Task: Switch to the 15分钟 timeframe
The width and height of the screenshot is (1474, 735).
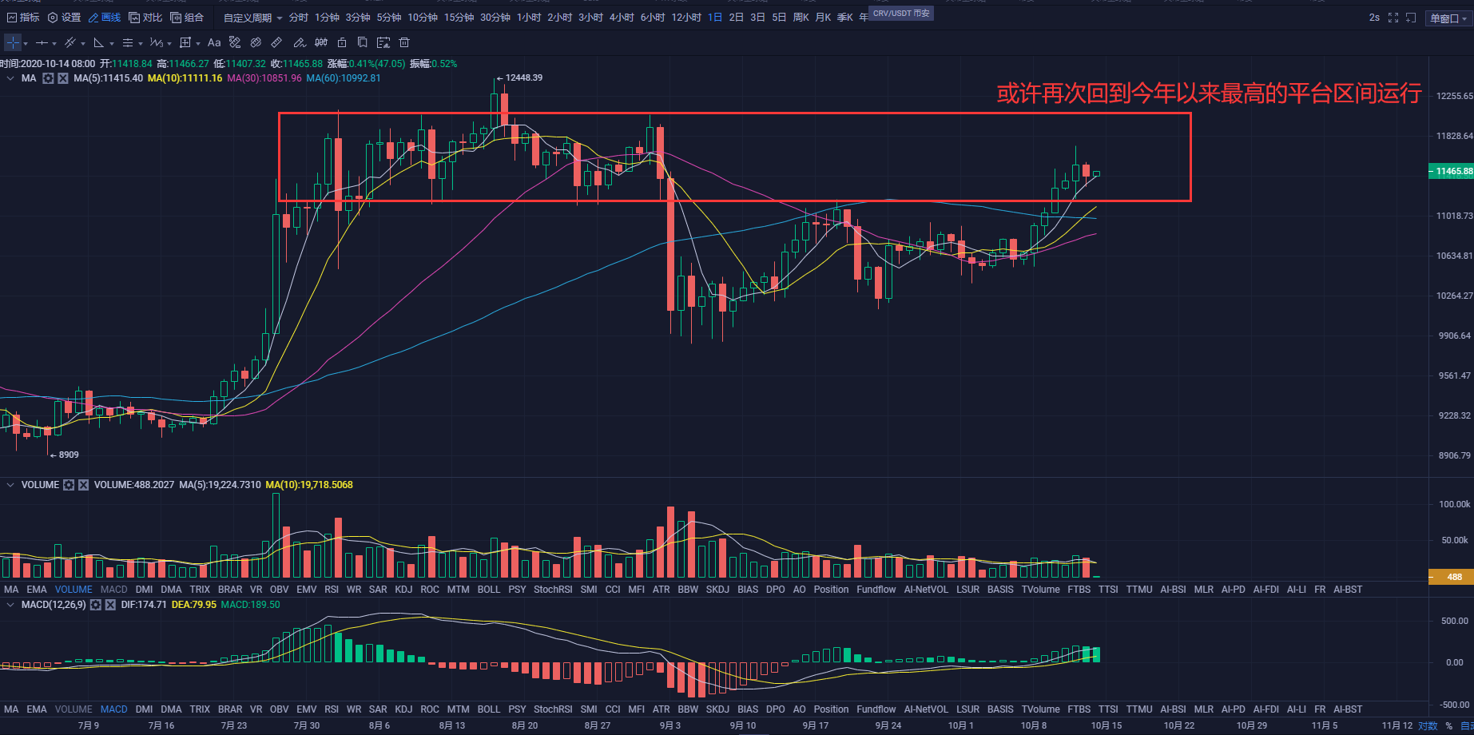Action: [459, 18]
